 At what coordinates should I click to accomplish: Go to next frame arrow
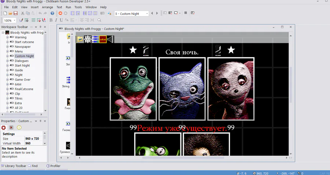pyautogui.click(x=157, y=13)
